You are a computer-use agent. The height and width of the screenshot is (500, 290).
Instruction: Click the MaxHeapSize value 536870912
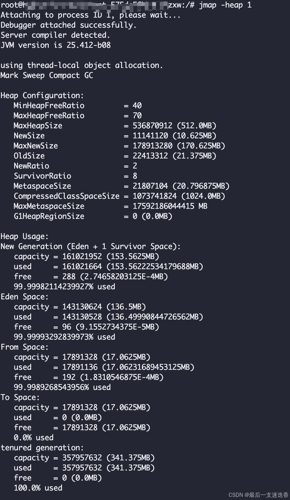point(153,126)
